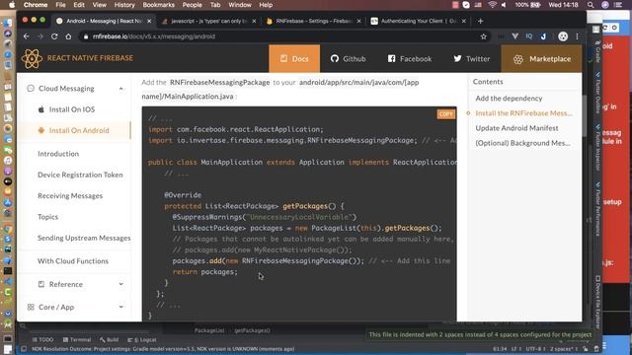
Task: Open macOS Spotlight search
Action: pyautogui.click(x=591, y=5)
